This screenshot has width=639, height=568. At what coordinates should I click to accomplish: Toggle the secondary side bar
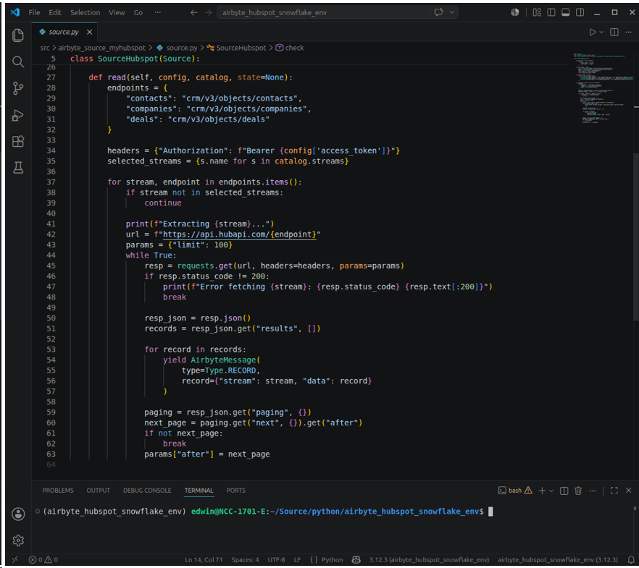coord(580,12)
